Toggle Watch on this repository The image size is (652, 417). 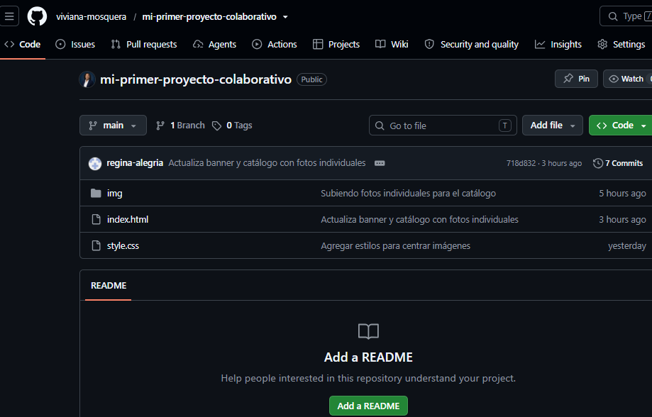click(x=627, y=79)
